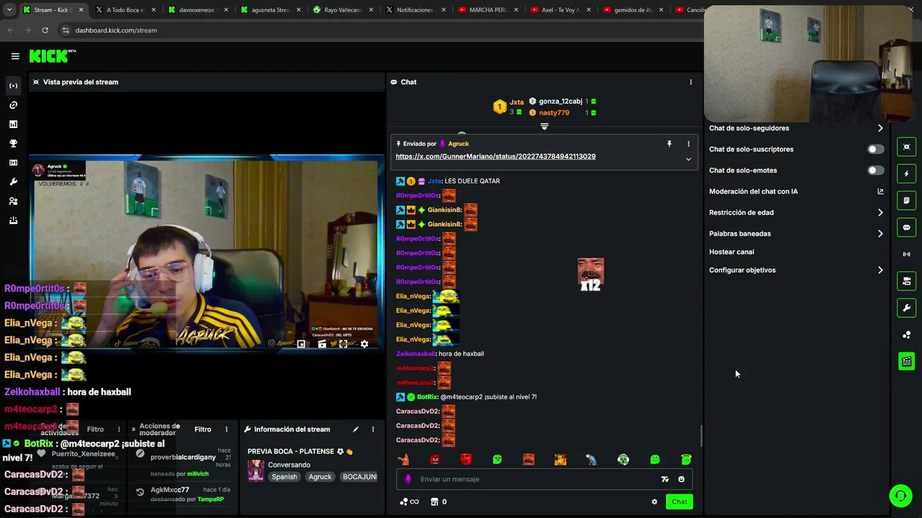922x518 pixels.
Task: Click the live signal icon in right toolbar
Action: click(906, 254)
